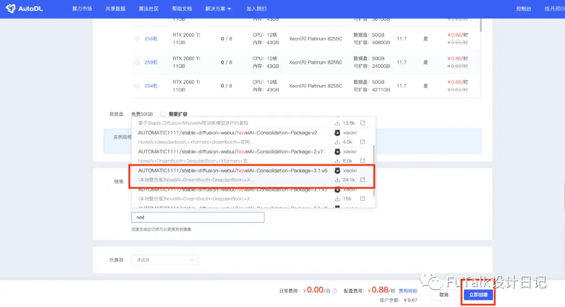Open the 254机 machine link

point(151,86)
